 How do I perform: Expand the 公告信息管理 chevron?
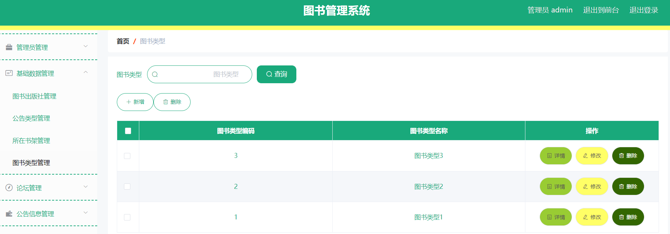tap(85, 213)
